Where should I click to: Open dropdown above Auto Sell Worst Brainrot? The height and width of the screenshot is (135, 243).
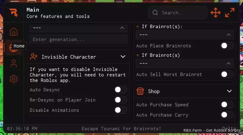pos(185,63)
